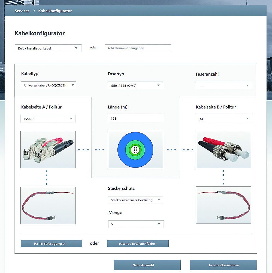This screenshot has width=272, height=273.
Task: Click the Steckerschutz label
Action: [121, 188]
